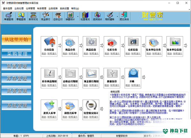Click the 期初建帐 toolbar icon
This screenshot has height=138, width=191.
110,16
